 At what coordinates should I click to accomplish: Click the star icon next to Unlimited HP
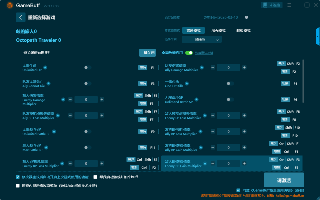click(45, 67)
